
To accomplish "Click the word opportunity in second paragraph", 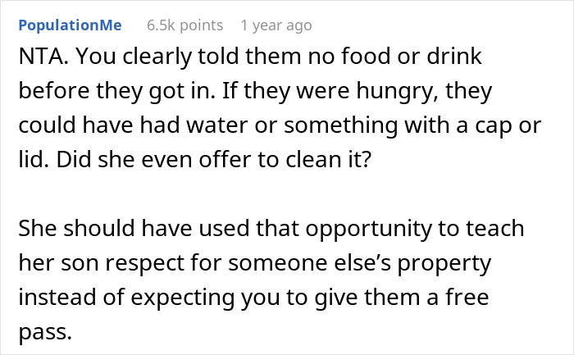I will point(369,230).
